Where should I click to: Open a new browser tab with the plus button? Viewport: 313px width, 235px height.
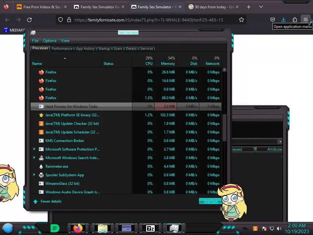click(249, 7)
